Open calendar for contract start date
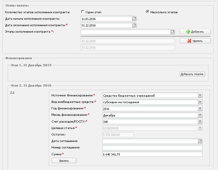Screen dimensions: 218x170 click(134, 18)
